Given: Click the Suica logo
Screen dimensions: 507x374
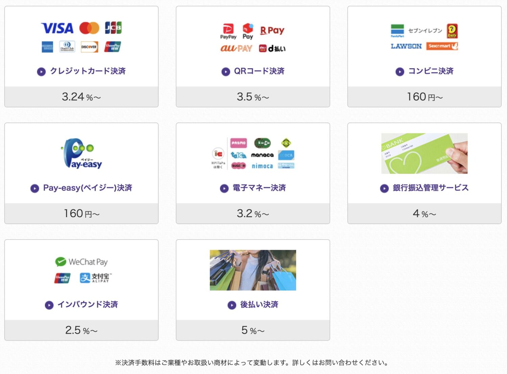Looking at the screenshot, I should pos(262,143).
